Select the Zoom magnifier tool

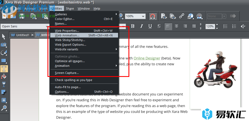pyautogui.click(x=4, y=108)
